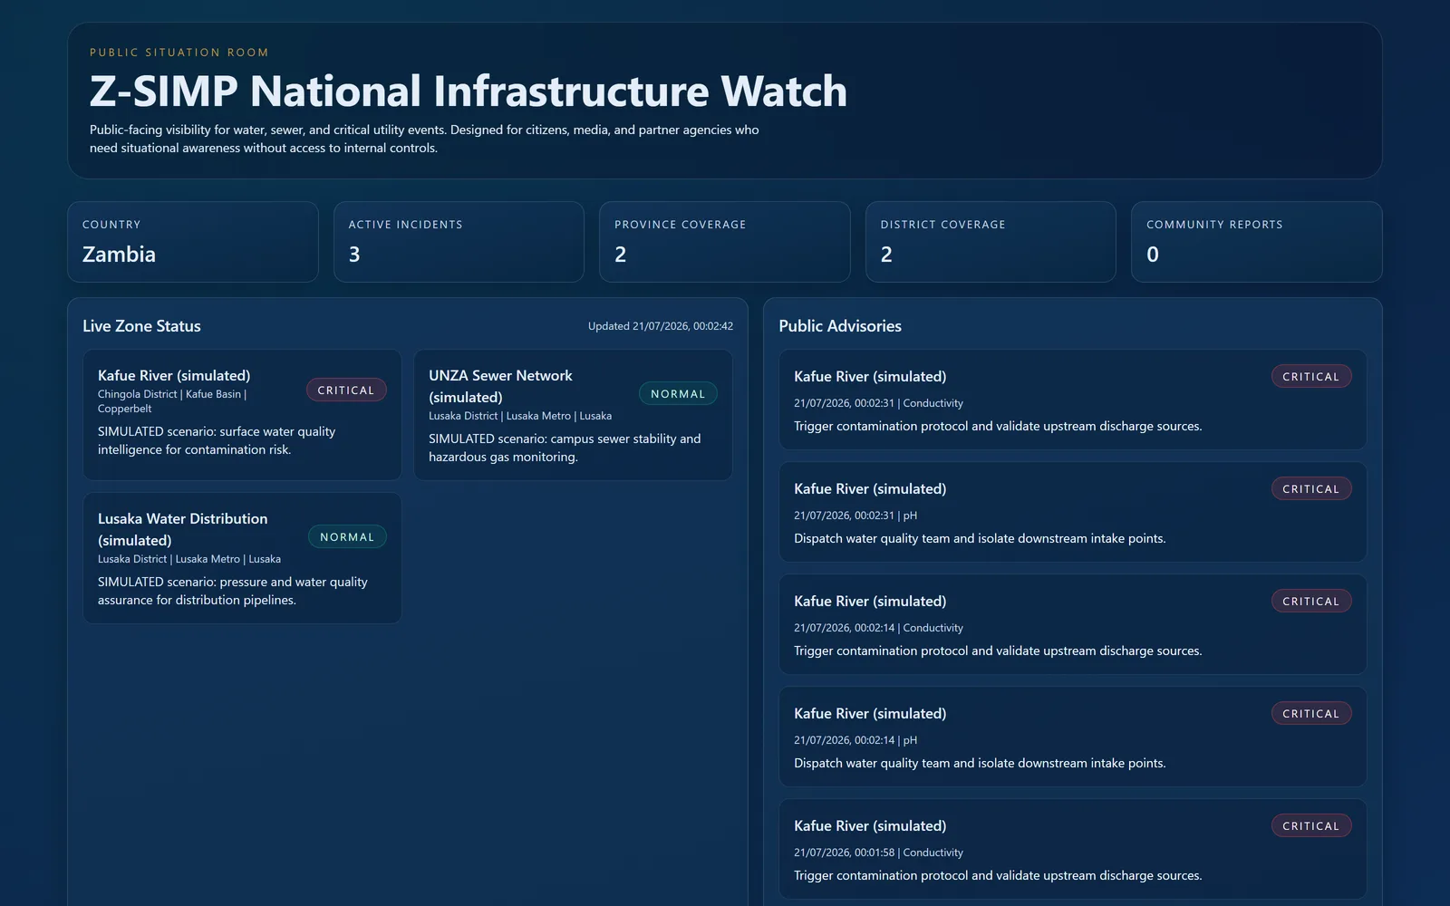Click CRITICAL badge on the 00:02:31 pH advisory

(1311, 489)
